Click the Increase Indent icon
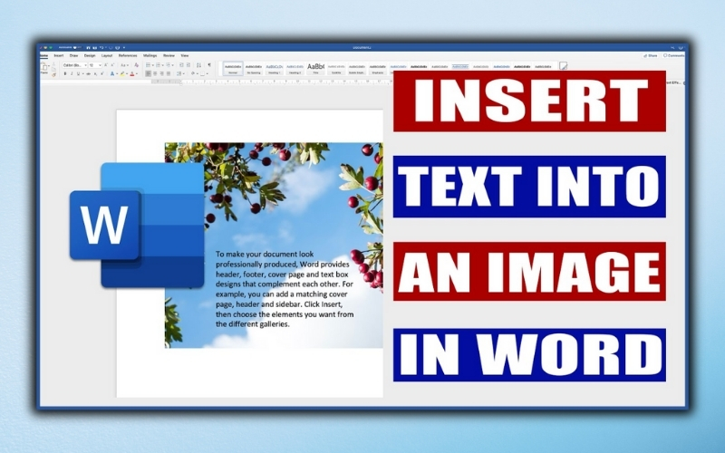 [188, 65]
